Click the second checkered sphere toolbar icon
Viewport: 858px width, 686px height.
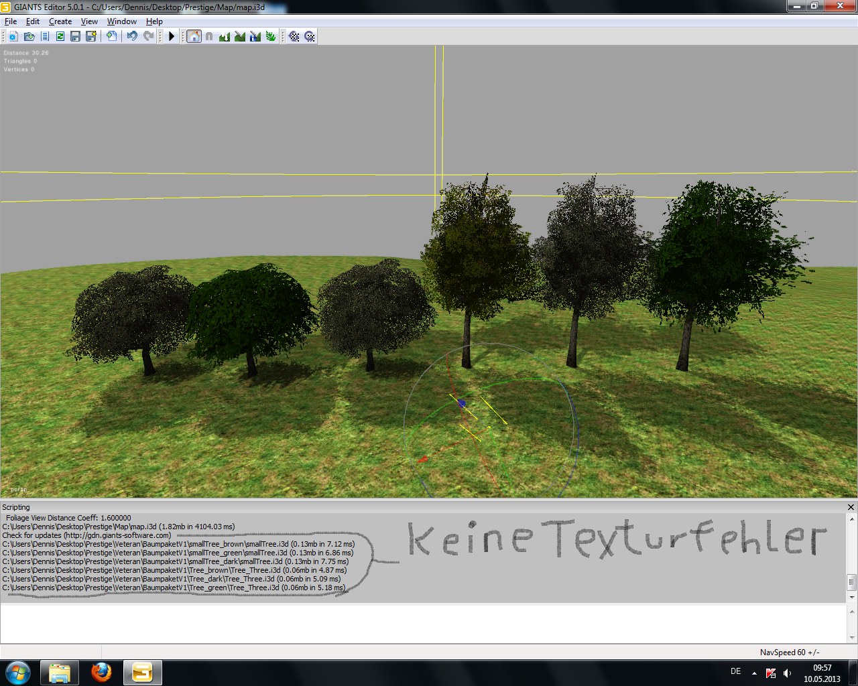click(x=310, y=36)
